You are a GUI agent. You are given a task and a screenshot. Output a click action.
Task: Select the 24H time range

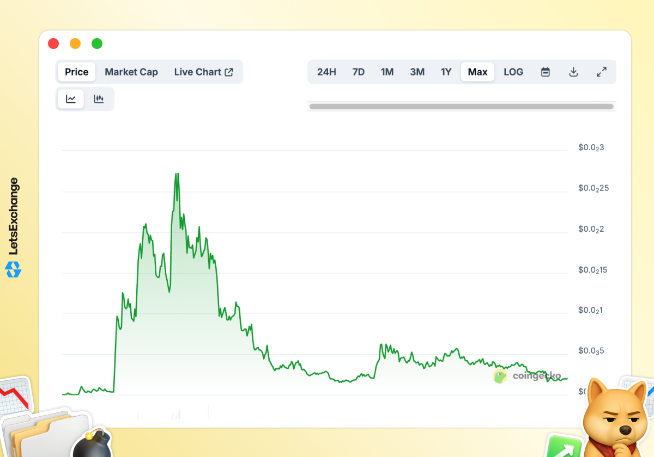[x=326, y=72]
